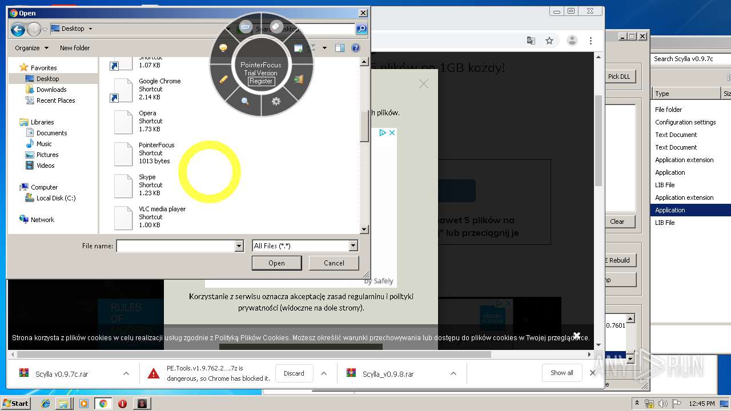Expand the view options dropdown arrow

pyautogui.click(x=325, y=48)
